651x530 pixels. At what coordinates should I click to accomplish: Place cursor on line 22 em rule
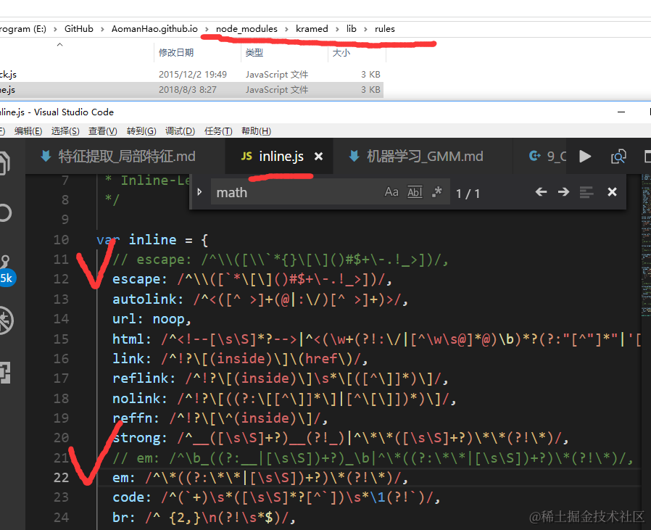click(x=260, y=478)
